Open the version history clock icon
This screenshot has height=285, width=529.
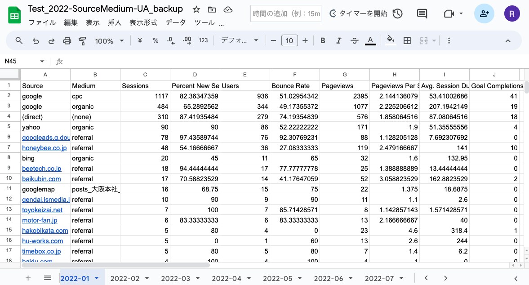[x=398, y=13]
